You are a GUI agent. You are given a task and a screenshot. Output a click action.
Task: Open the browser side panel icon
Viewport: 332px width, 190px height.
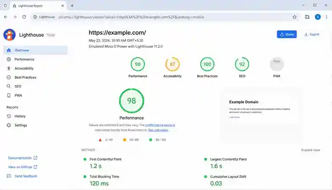[307, 17]
